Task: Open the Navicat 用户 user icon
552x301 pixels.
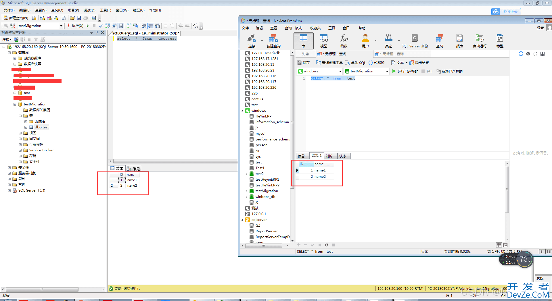Action: coord(365,41)
